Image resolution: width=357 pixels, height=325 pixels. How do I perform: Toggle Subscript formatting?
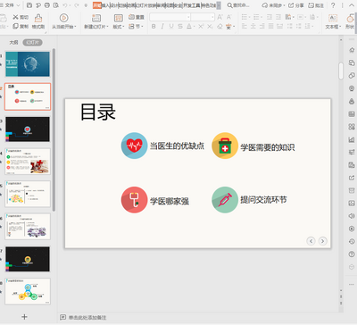click(210, 27)
